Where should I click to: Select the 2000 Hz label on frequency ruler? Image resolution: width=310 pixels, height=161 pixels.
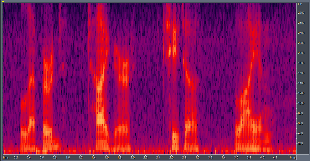[x=301, y=53]
